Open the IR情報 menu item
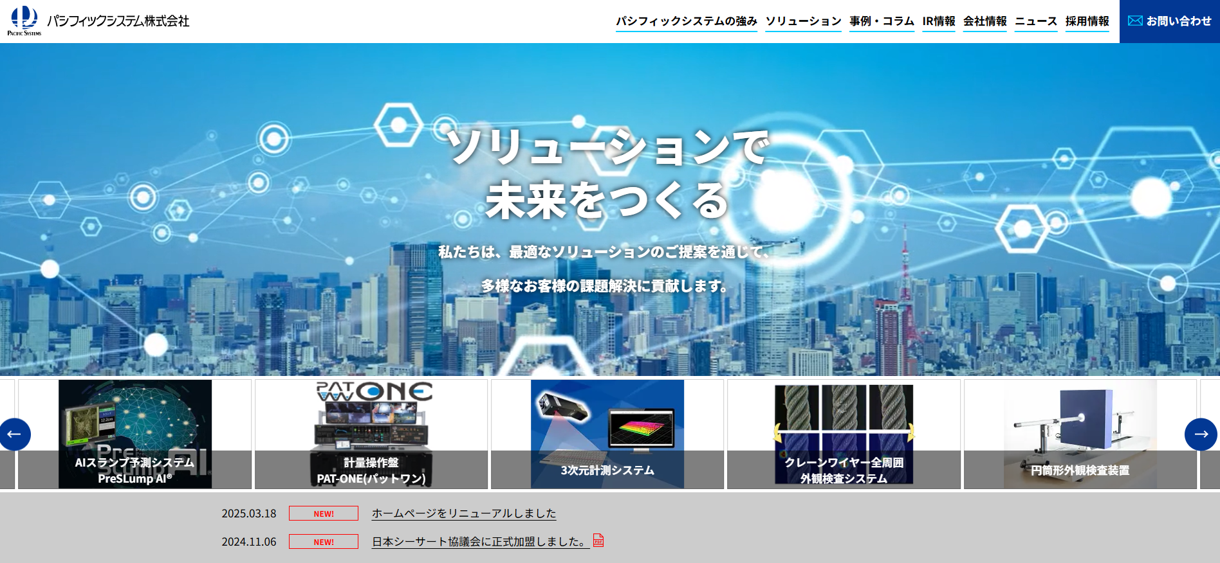 coord(939,21)
